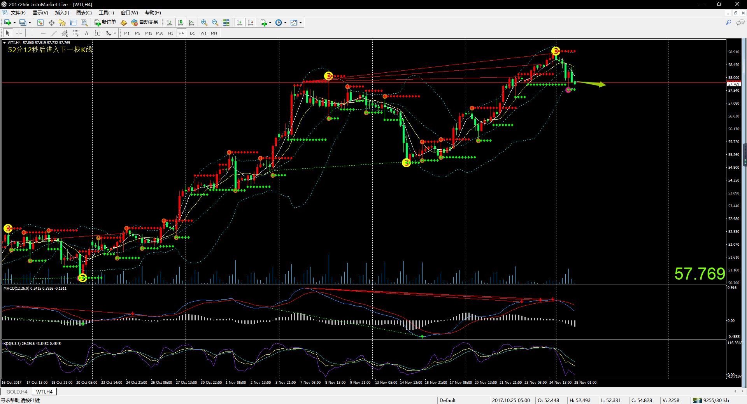The width and height of the screenshot is (747, 404).
Task: Switch to the GOLD,H4 chart tab
Action: tap(17, 392)
